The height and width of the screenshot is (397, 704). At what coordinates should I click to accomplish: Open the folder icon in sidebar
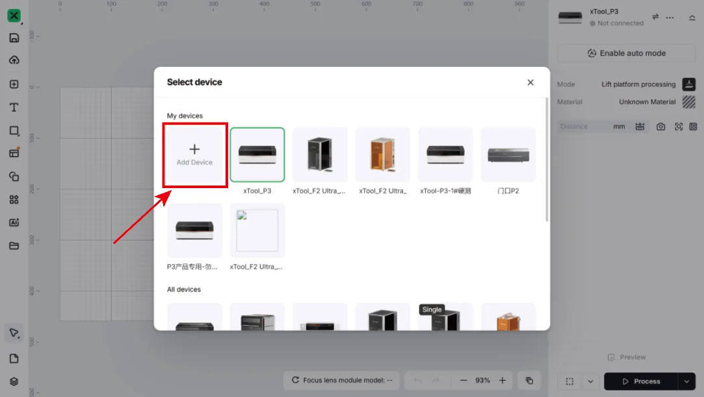pyautogui.click(x=14, y=246)
